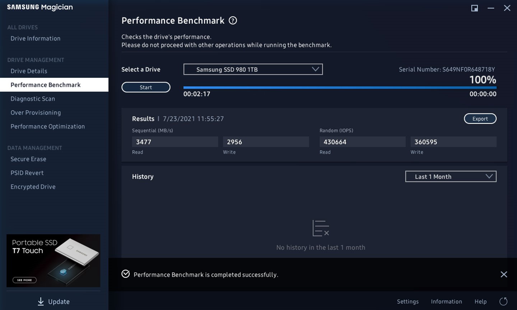Refresh using the circular arrow icon
The image size is (517, 310).
(503, 301)
